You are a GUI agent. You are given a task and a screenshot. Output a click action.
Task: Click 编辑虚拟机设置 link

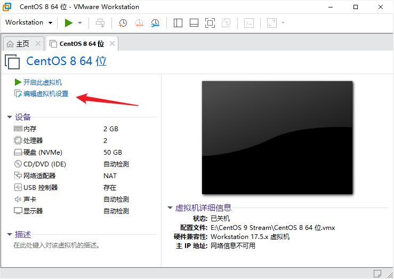tap(45, 94)
